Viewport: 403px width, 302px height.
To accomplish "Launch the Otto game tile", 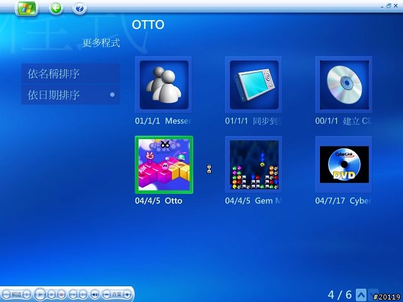I will point(164,165).
